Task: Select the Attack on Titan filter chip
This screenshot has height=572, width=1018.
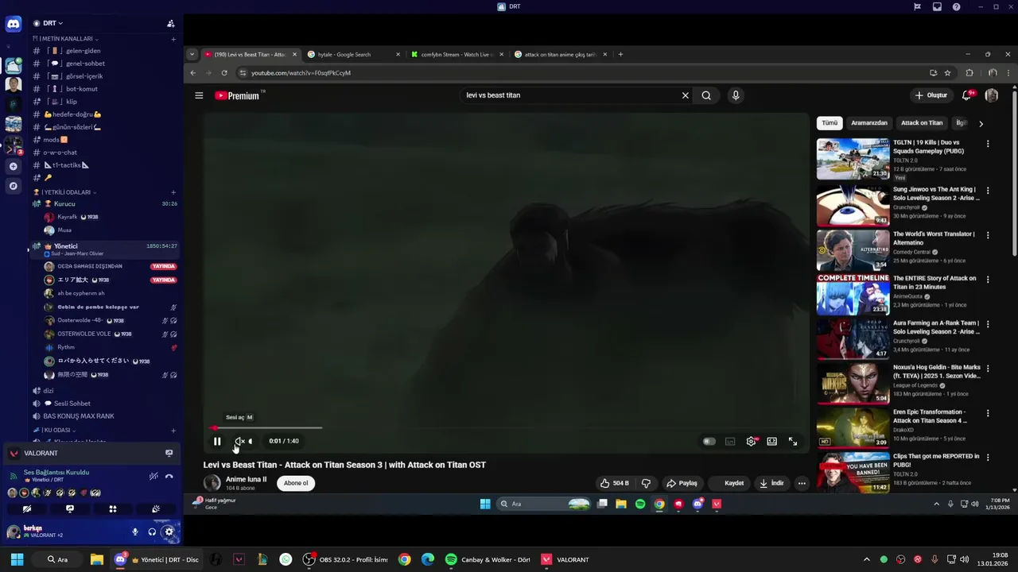Action: pos(922,123)
